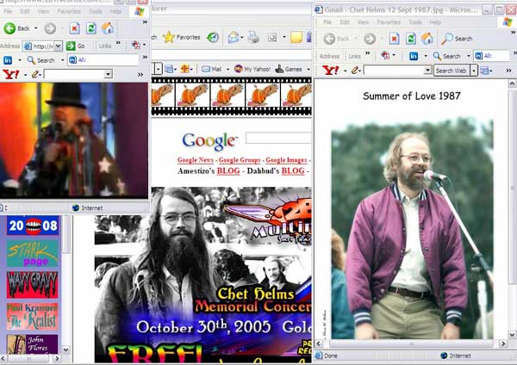Click Forward arrow in left browser window

coord(50,28)
